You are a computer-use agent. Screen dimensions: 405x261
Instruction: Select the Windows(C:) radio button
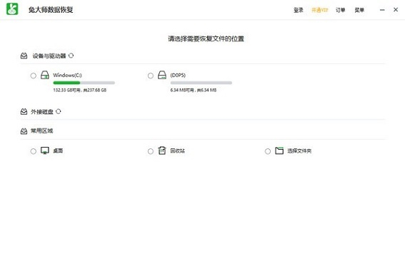(x=33, y=76)
